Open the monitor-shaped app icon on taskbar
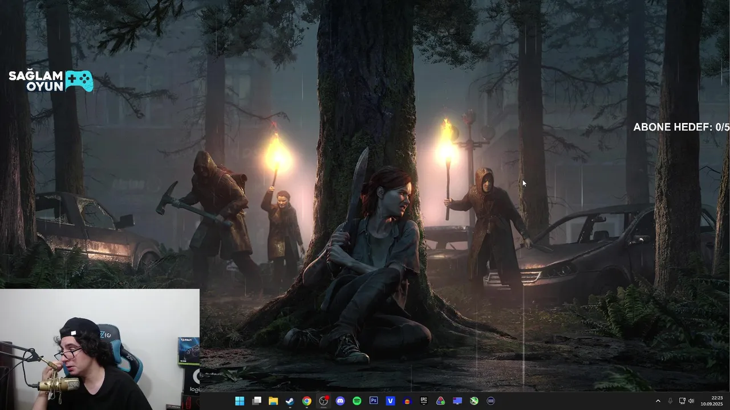The height and width of the screenshot is (410, 730). [x=457, y=401]
